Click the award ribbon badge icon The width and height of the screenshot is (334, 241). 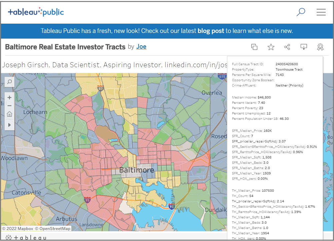pyautogui.click(x=320, y=47)
